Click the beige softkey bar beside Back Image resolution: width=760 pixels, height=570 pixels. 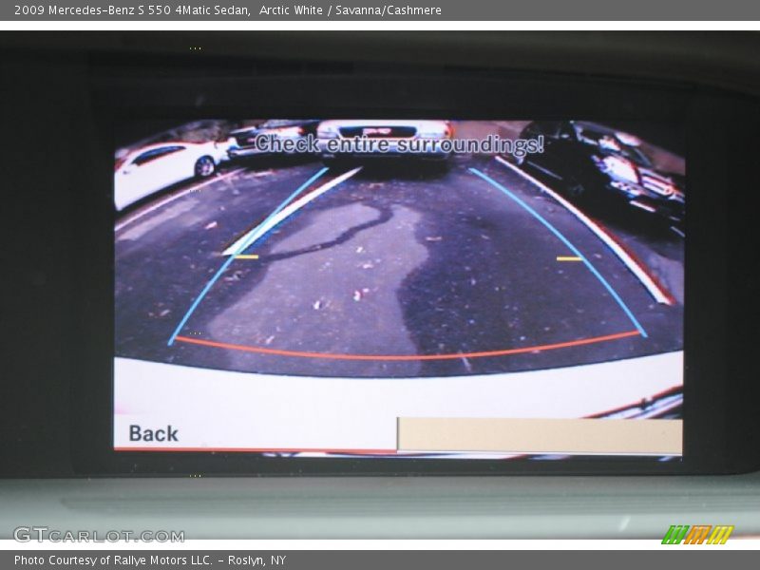click(x=540, y=435)
